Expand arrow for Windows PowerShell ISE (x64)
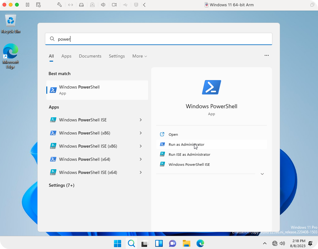 click(141, 172)
